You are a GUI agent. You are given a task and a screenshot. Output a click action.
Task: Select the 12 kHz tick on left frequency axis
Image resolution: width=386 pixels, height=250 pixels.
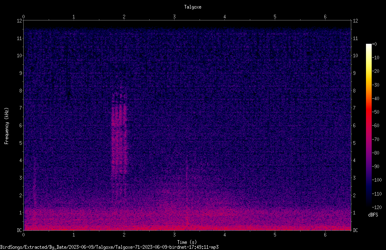point(20,21)
